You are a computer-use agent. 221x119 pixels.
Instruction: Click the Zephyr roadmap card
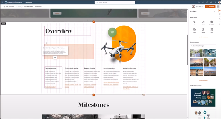(53, 77)
